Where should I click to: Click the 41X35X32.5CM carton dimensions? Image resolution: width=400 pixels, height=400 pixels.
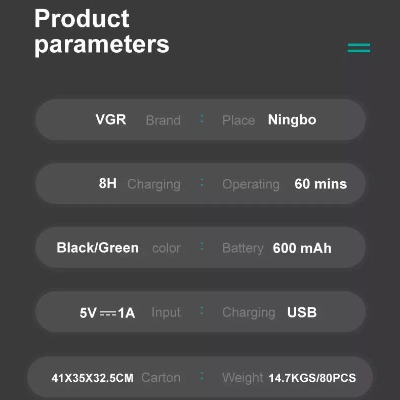pyautogui.click(x=92, y=378)
